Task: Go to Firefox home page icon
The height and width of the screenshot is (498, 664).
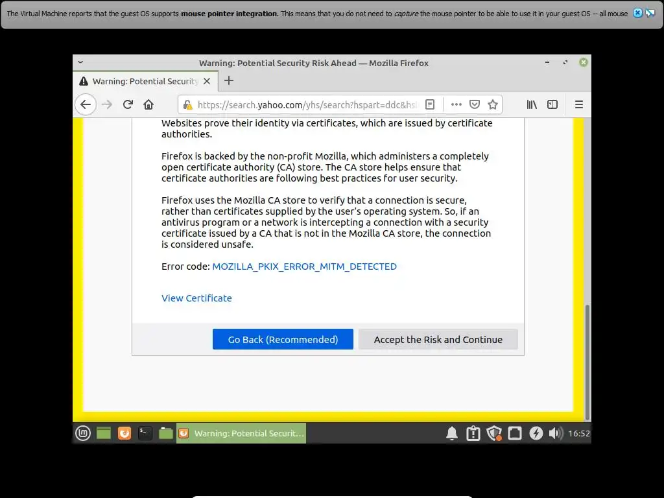Action: click(x=148, y=104)
